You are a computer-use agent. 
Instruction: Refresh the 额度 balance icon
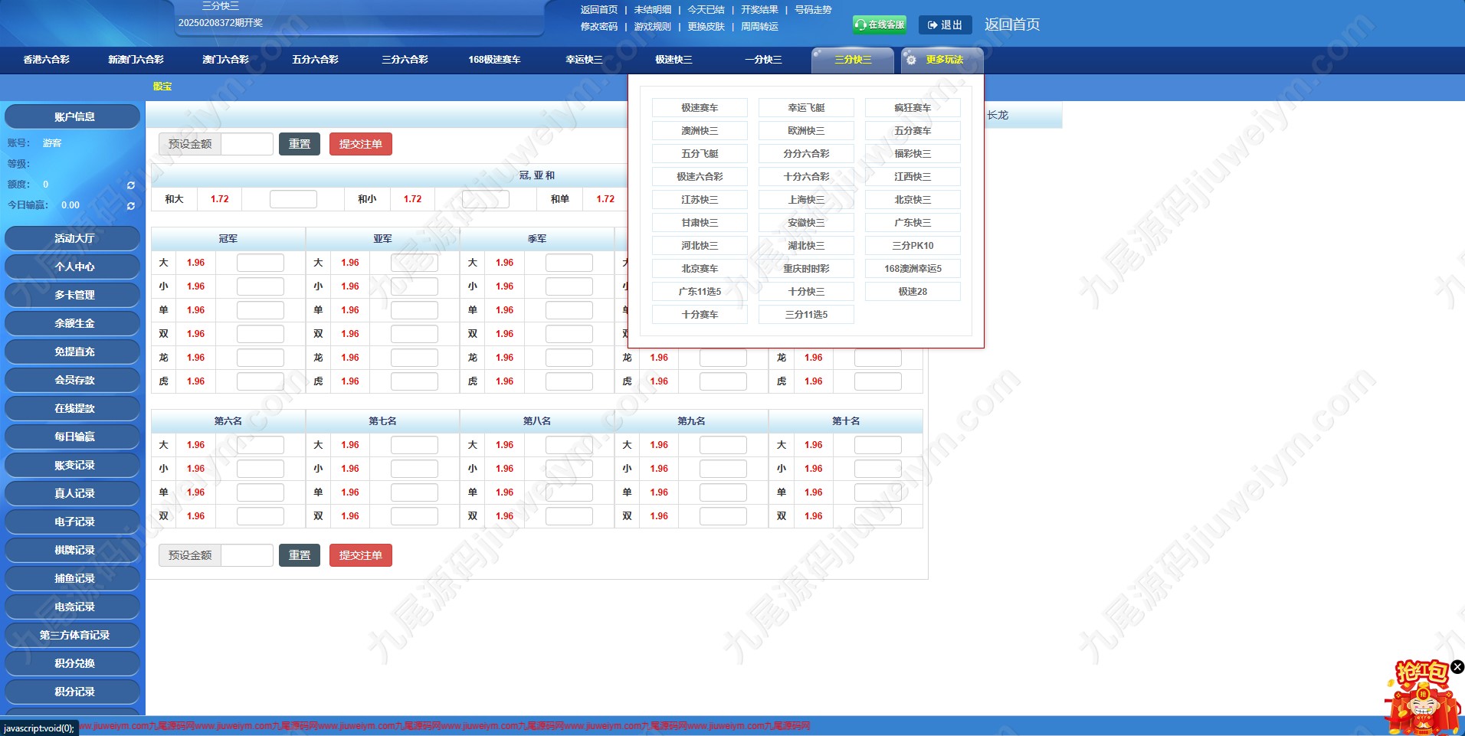131,185
